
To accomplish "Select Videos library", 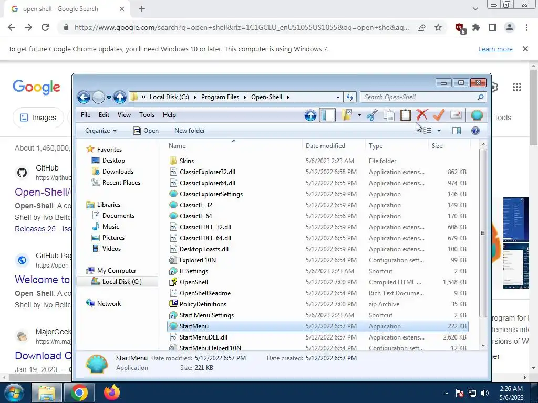I will click(x=111, y=248).
